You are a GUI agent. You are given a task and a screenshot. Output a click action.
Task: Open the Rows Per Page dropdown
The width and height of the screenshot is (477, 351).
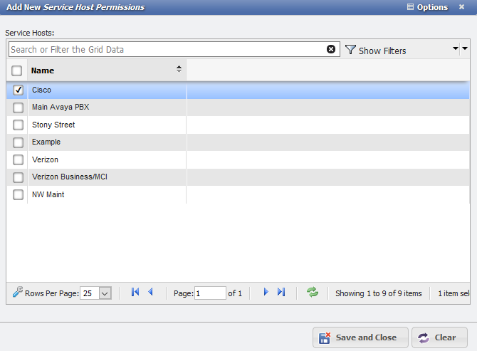(x=105, y=293)
